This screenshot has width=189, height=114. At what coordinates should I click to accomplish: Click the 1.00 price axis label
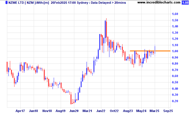click(x=175, y=51)
